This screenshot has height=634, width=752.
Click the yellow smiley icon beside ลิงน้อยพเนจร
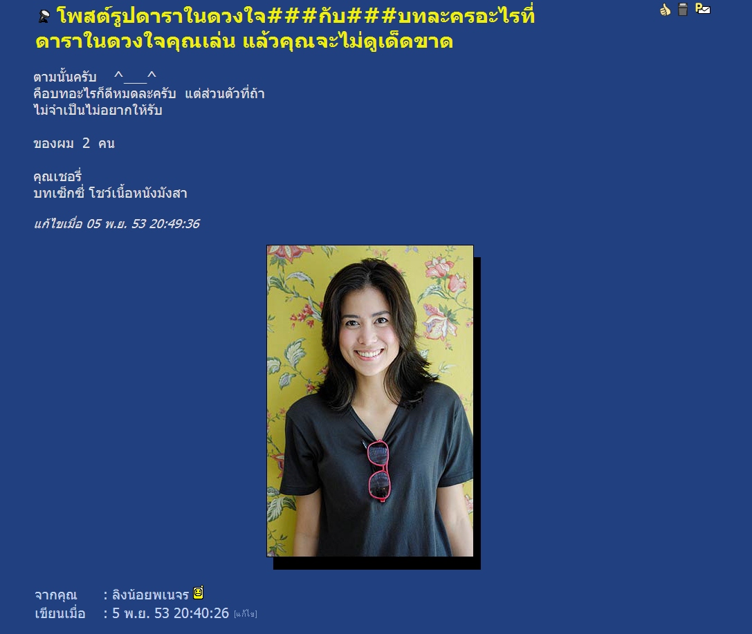(x=198, y=593)
